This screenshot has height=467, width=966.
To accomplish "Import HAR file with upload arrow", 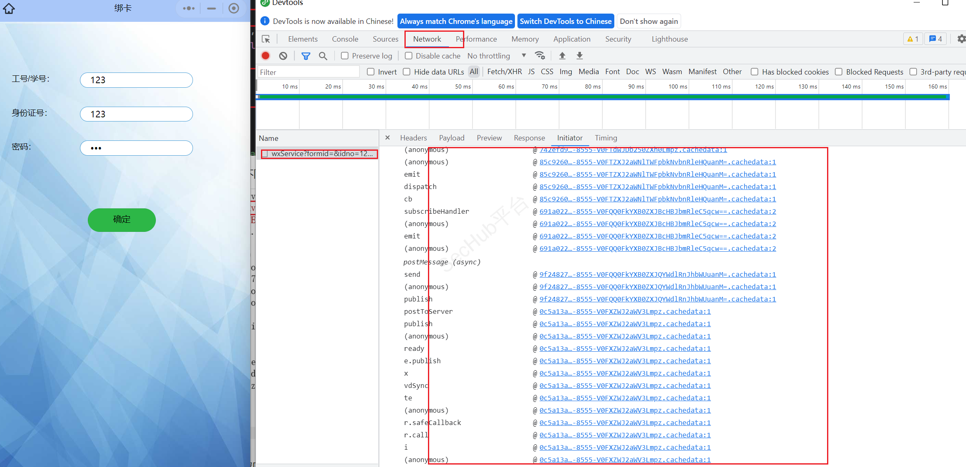I will [562, 56].
